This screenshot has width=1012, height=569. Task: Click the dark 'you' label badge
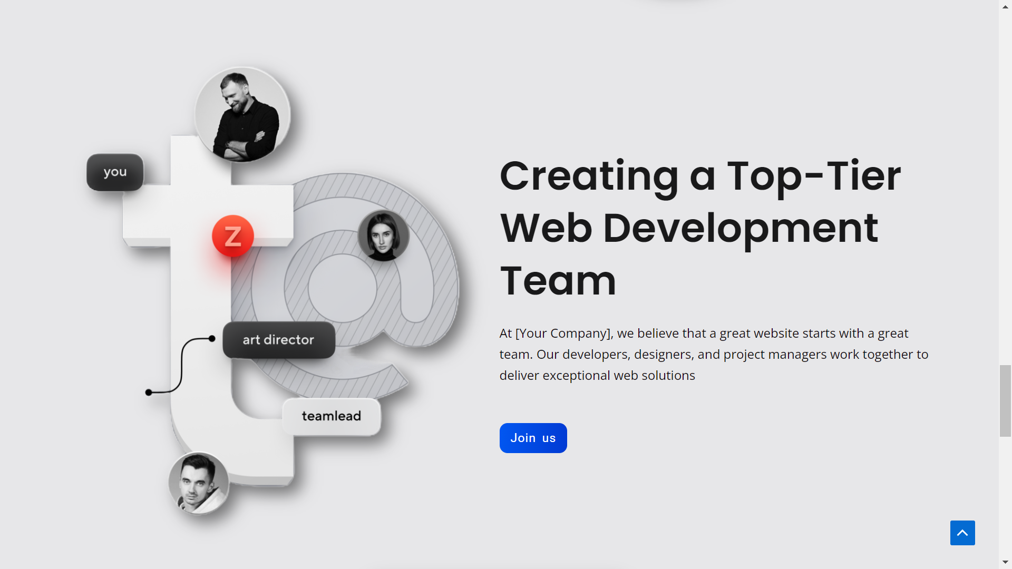(x=115, y=172)
